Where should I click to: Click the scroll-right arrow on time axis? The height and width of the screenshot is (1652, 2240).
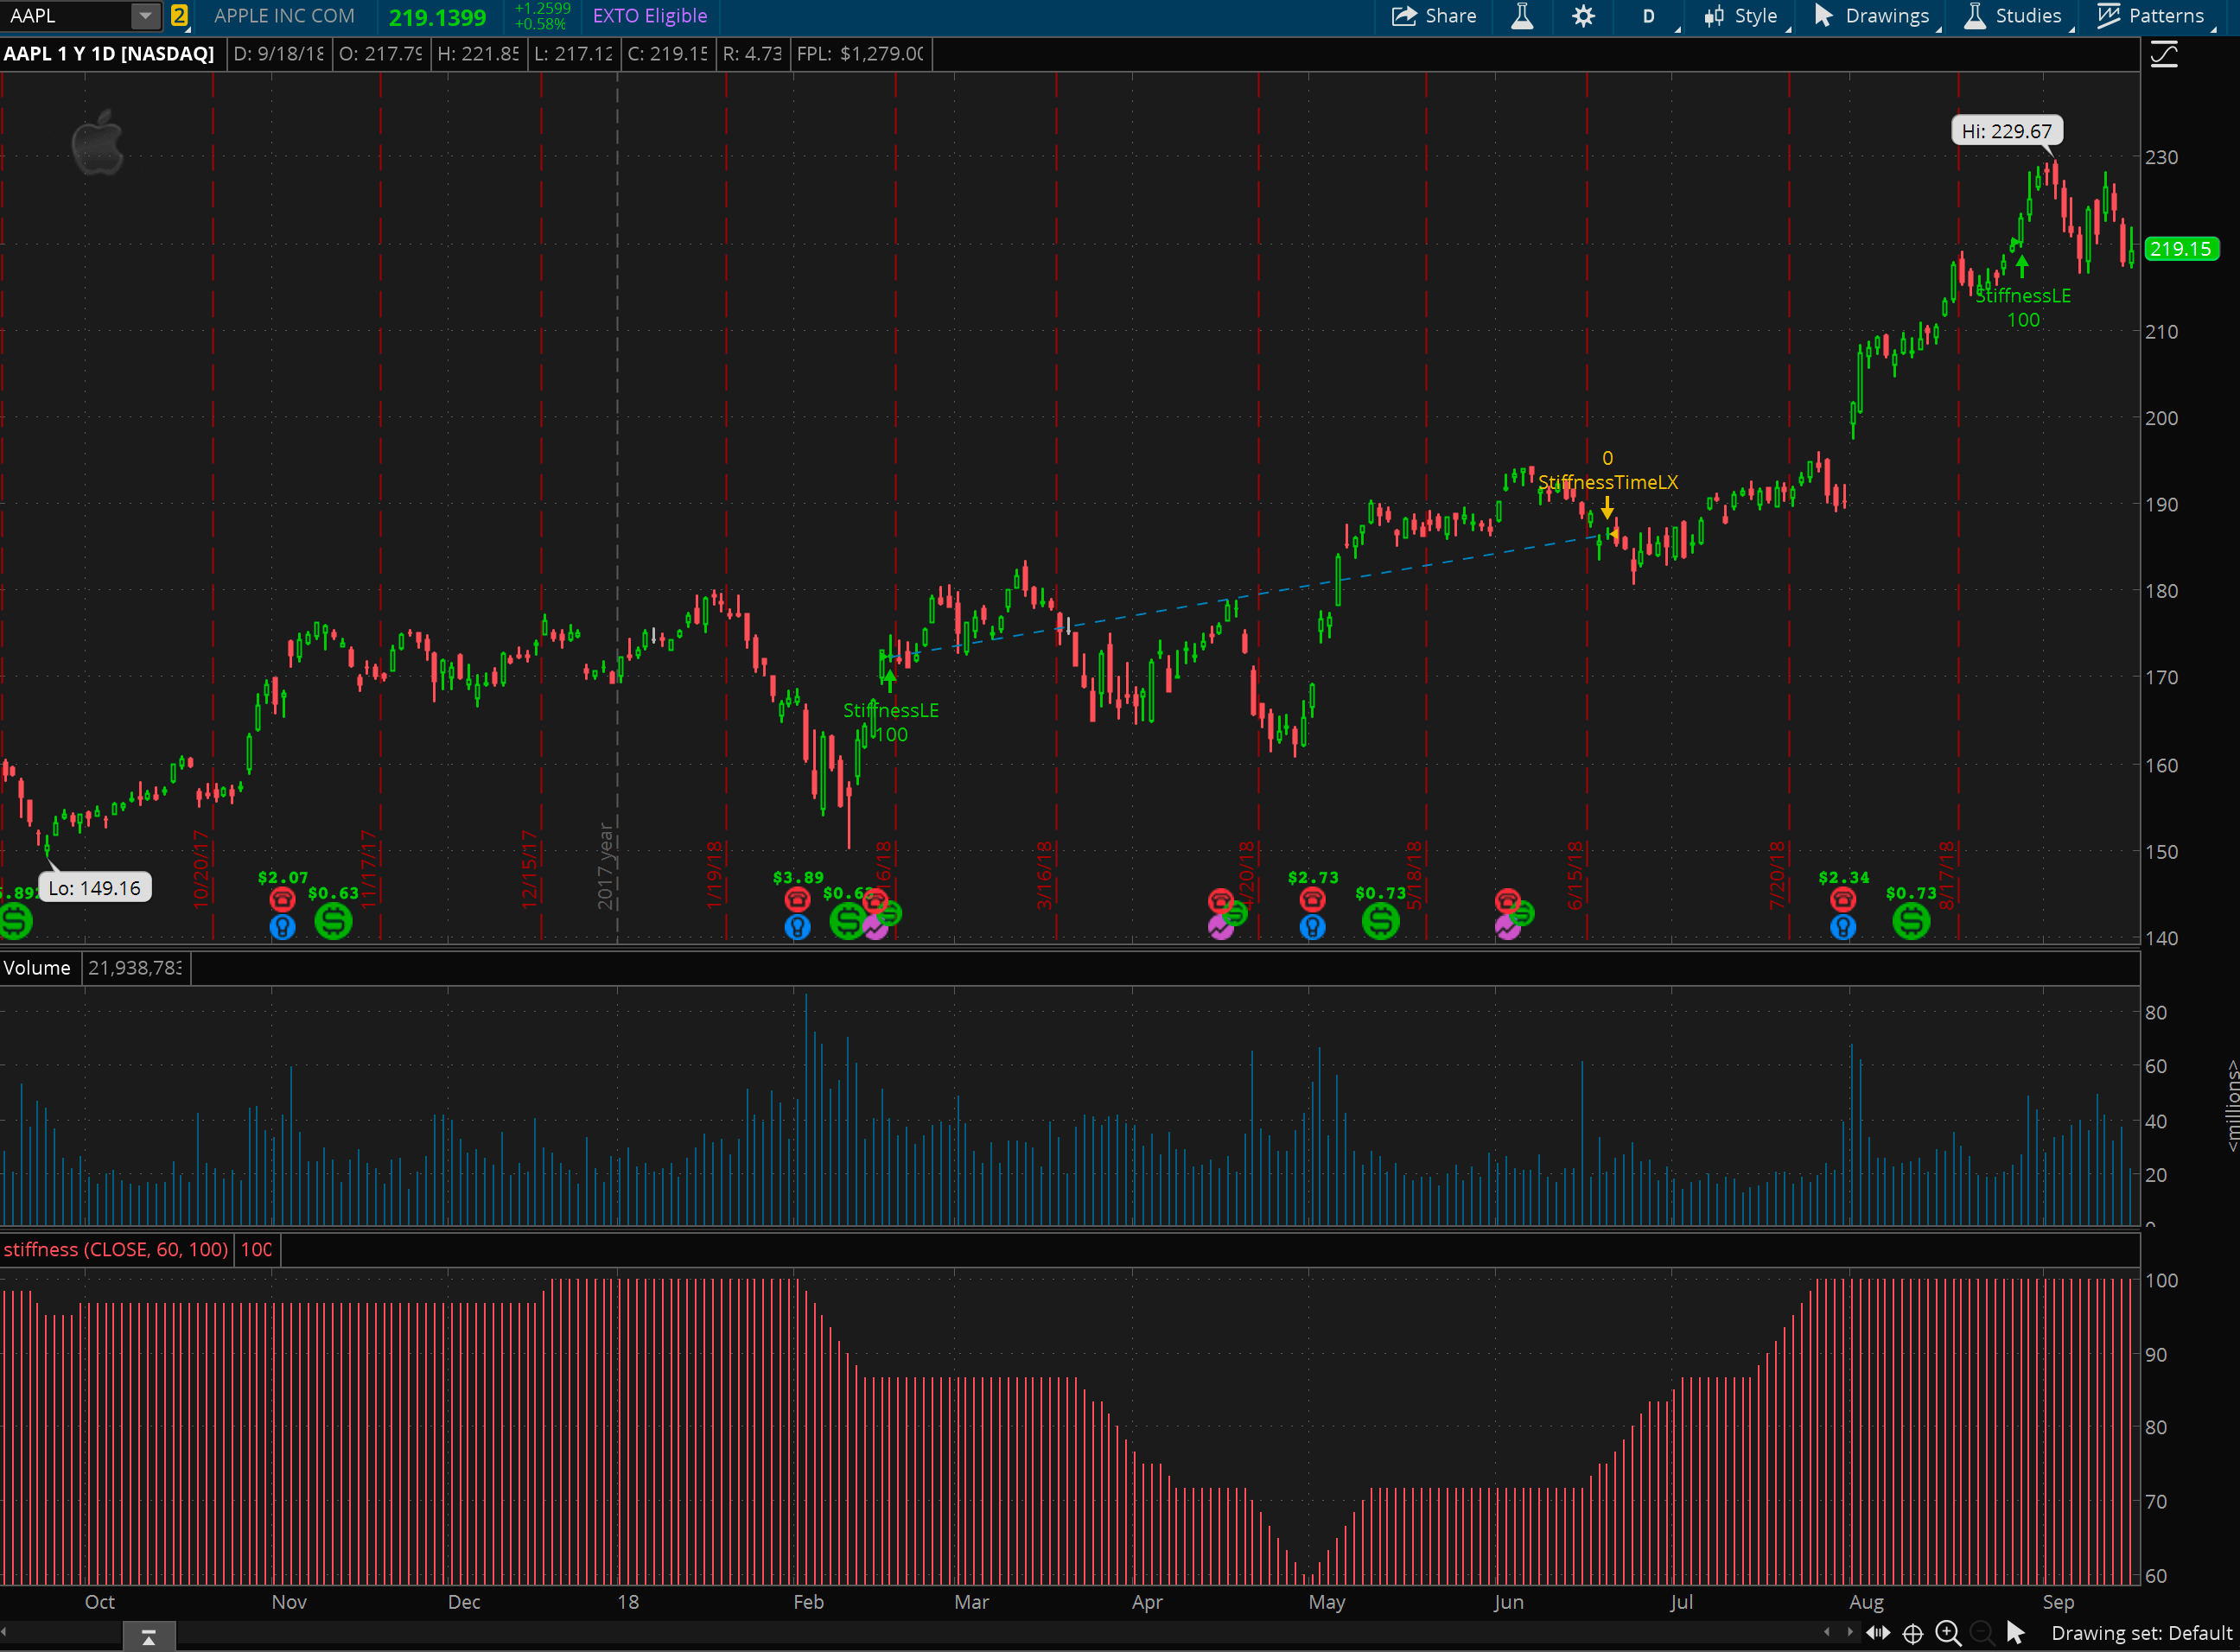[1850, 1632]
